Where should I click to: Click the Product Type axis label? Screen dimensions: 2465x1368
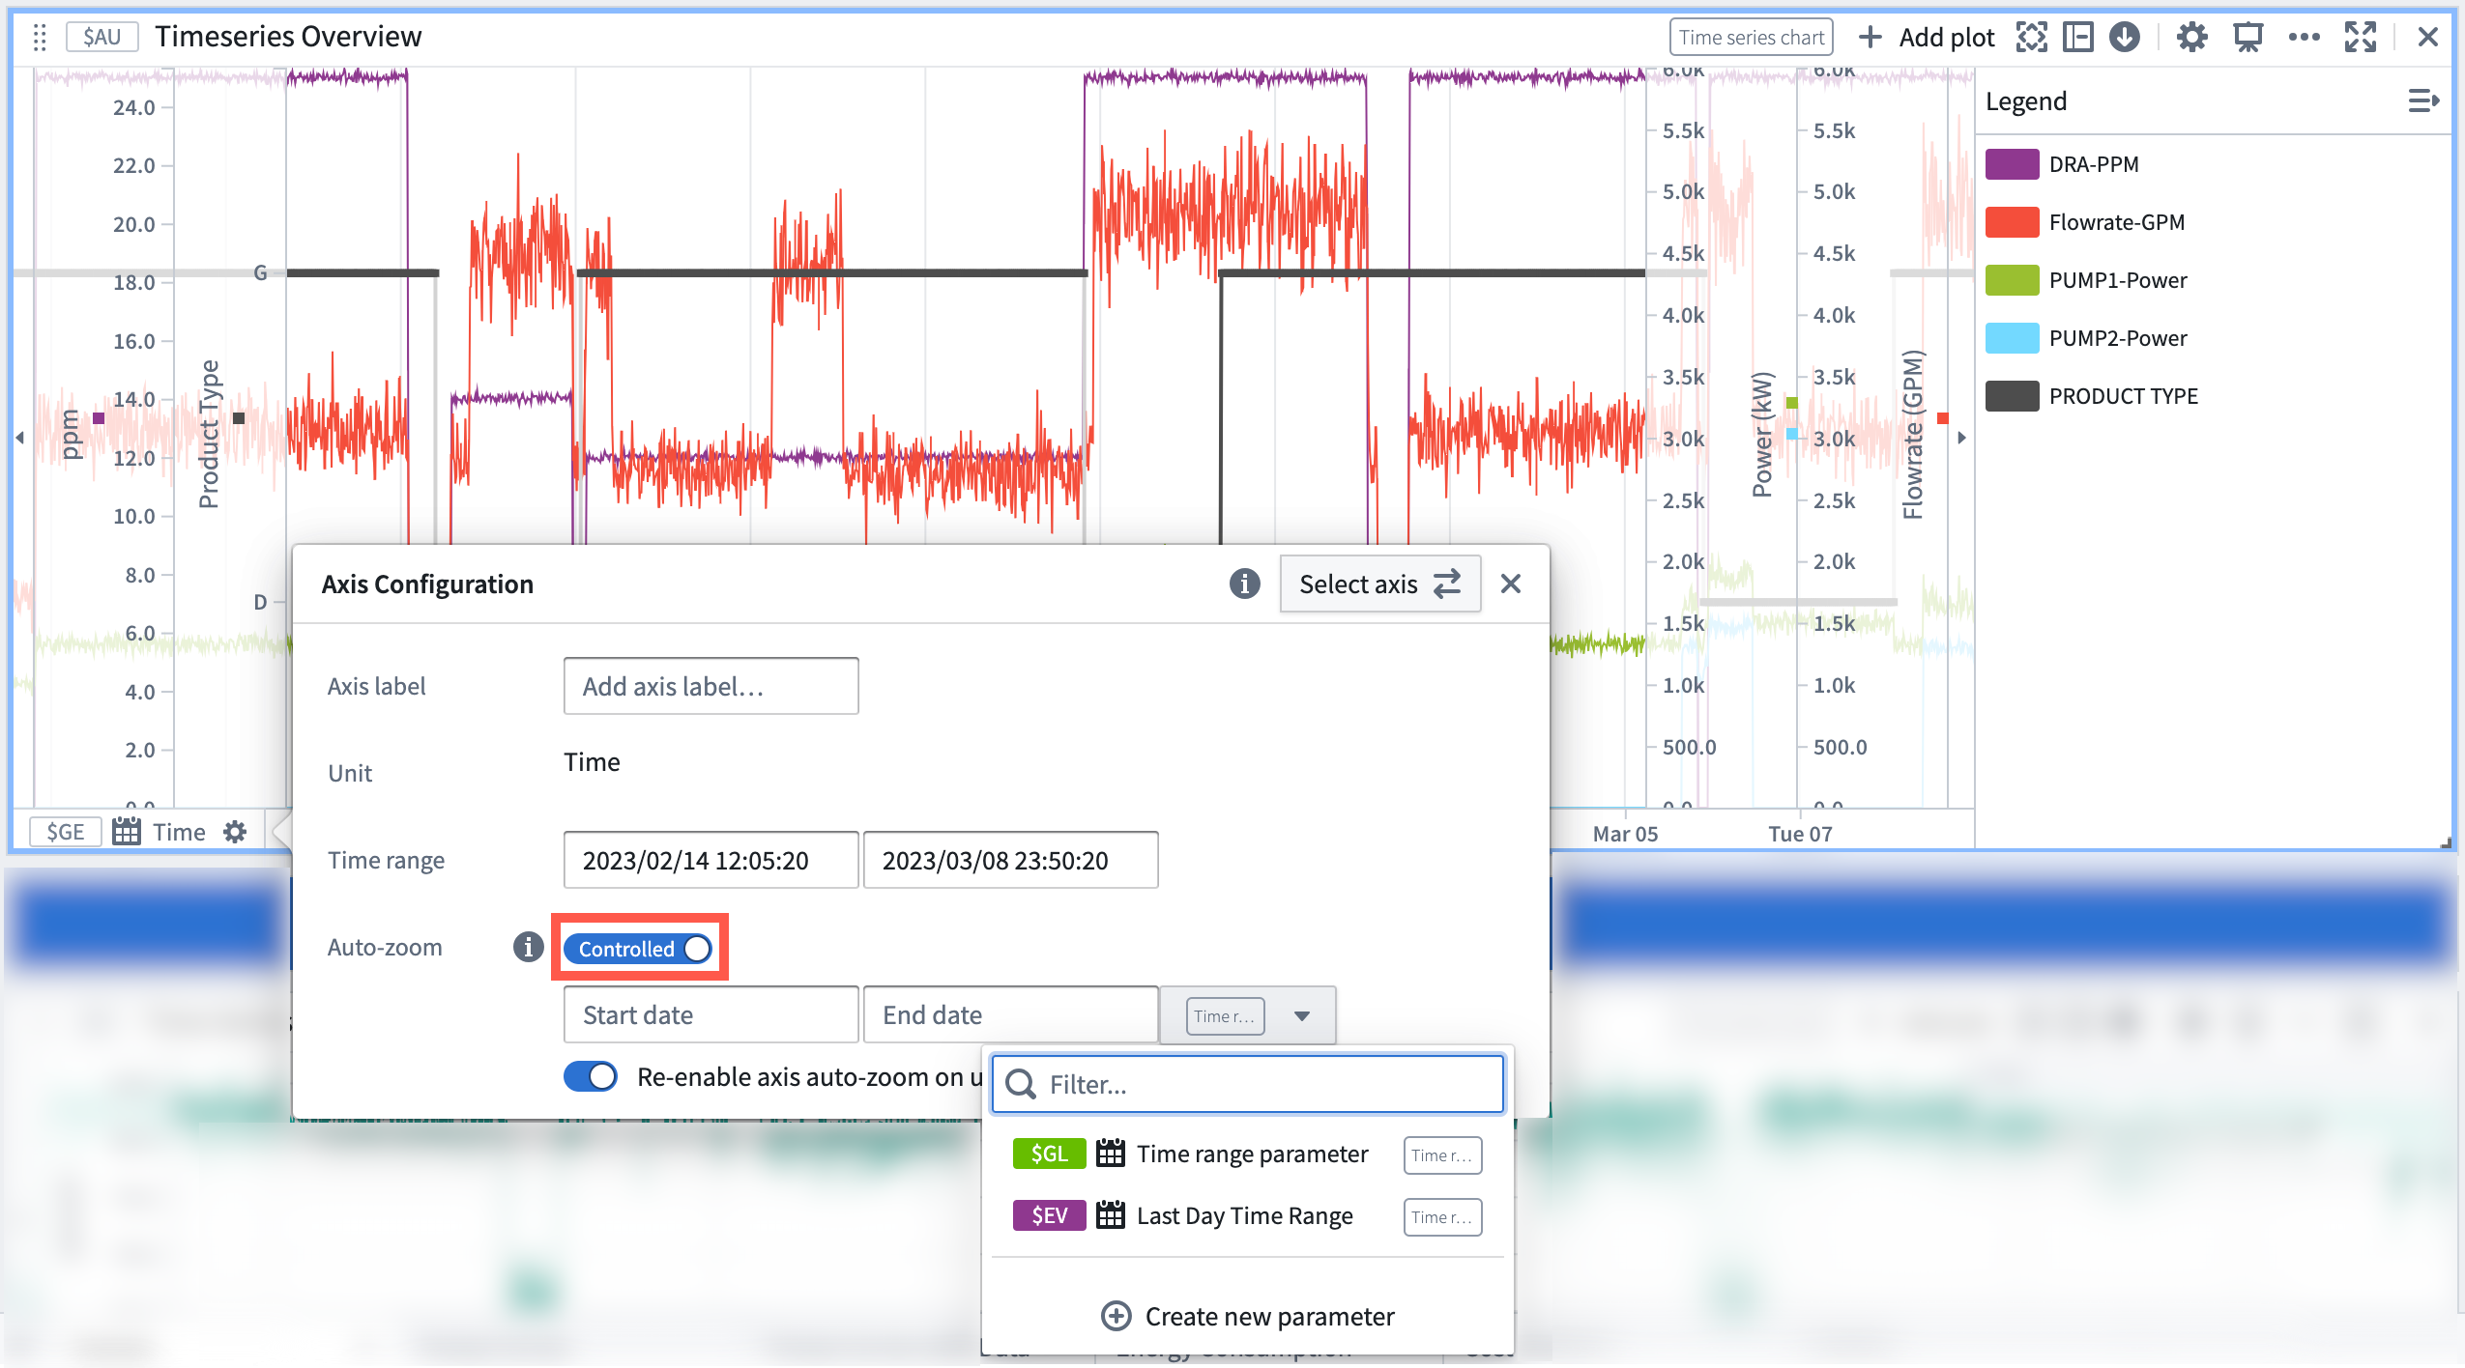209,435
